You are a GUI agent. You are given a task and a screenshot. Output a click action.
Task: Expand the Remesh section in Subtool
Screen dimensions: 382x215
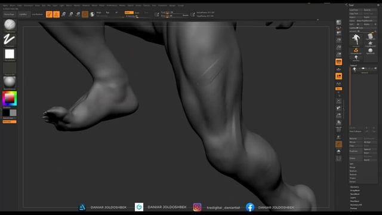353,174
